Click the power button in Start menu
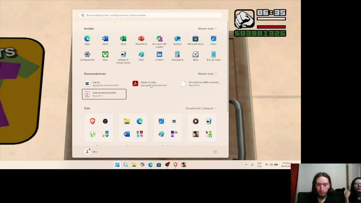Image resolution: width=361 pixels, height=203 pixels. click(x=215, y=152)
